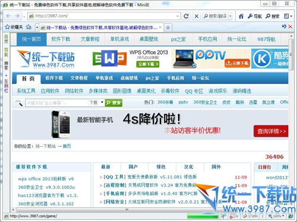Open wps office 2013 recommended download
Image resolution: width=297 pixels, height=222 pixels.
click(46, 179)
